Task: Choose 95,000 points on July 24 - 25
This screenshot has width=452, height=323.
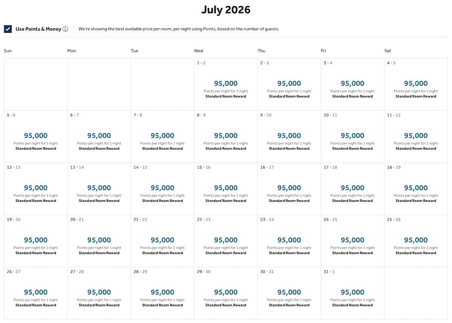Action: click(352, 240)
